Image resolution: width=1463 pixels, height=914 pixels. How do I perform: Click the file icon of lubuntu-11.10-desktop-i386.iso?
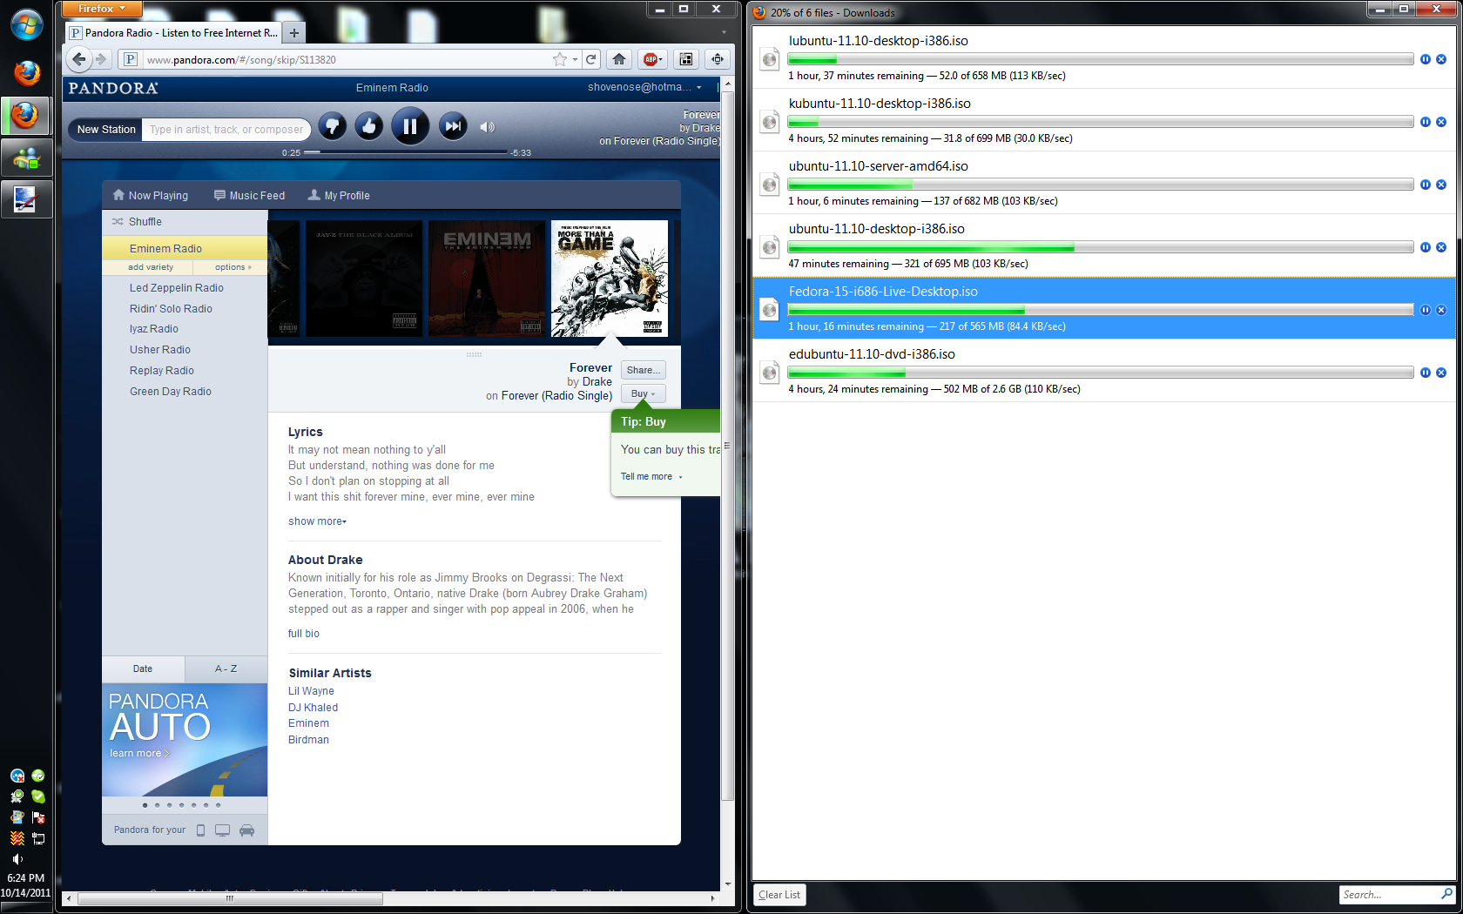pos(769,59)
